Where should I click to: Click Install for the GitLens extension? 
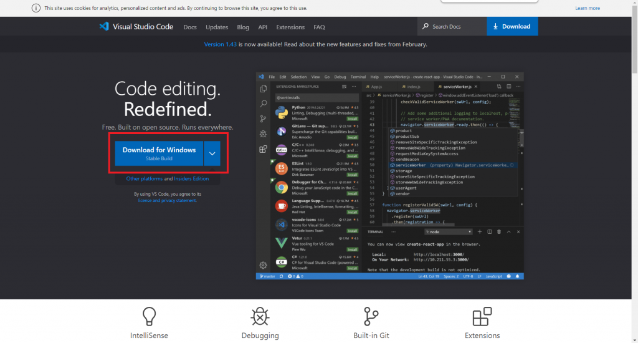pyautogui.click(x=353, y=137)
